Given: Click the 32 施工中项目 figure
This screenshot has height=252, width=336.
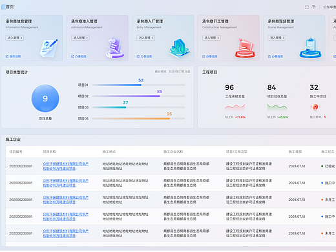Looking at the screenshot, I should (314, 87).
